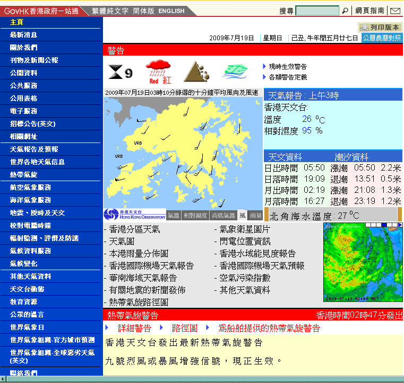Screen dimensions: 404x383
Task: Click the Hong Kong wind map
Action: click(x=183, y=153)
